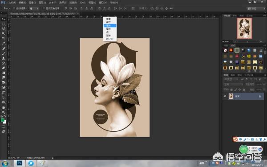Select the Blur tool
Screen dimensions: 267x167
[x=4, y=77]
